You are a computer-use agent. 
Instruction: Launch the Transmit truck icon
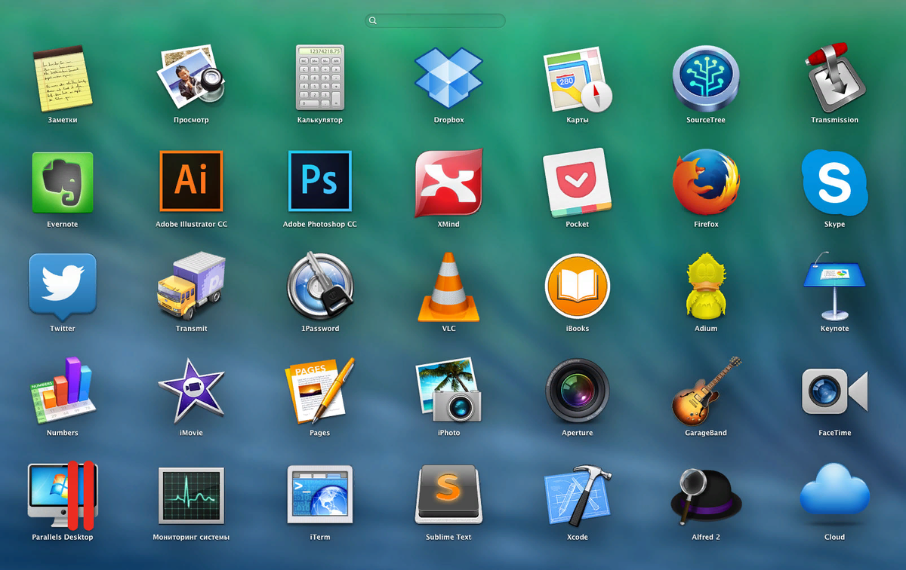pos(191,287)
